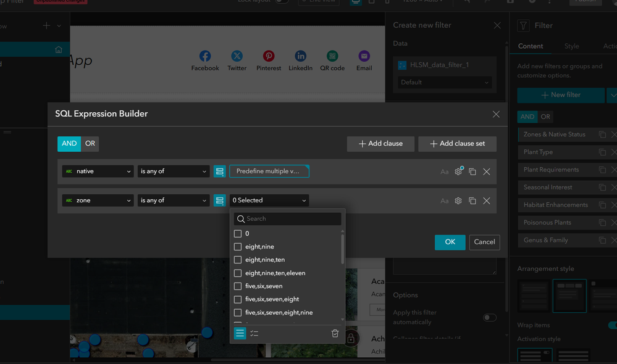Select the Habitat Enhancements filter item
The image size is (617, 364).
pos(556,205)
